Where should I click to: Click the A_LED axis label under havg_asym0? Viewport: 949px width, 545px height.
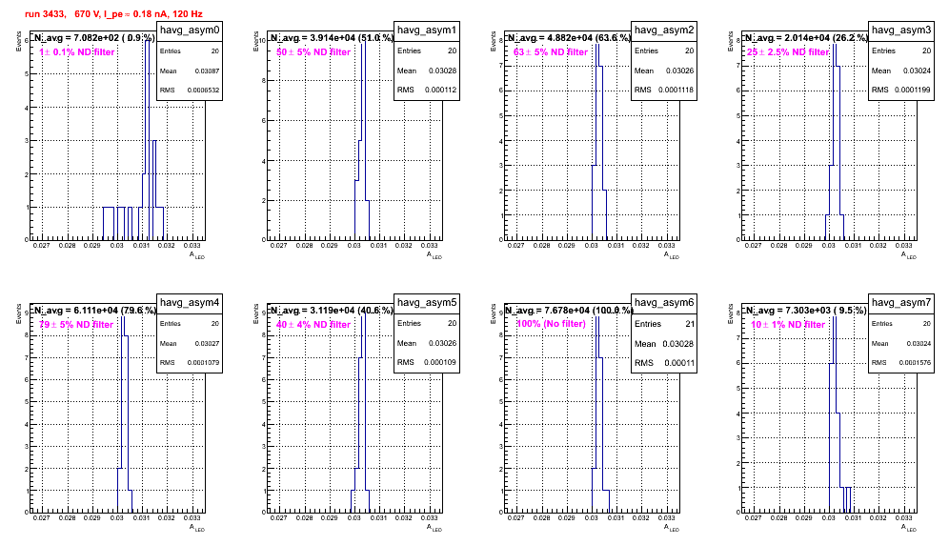click(x=197, y=255)
